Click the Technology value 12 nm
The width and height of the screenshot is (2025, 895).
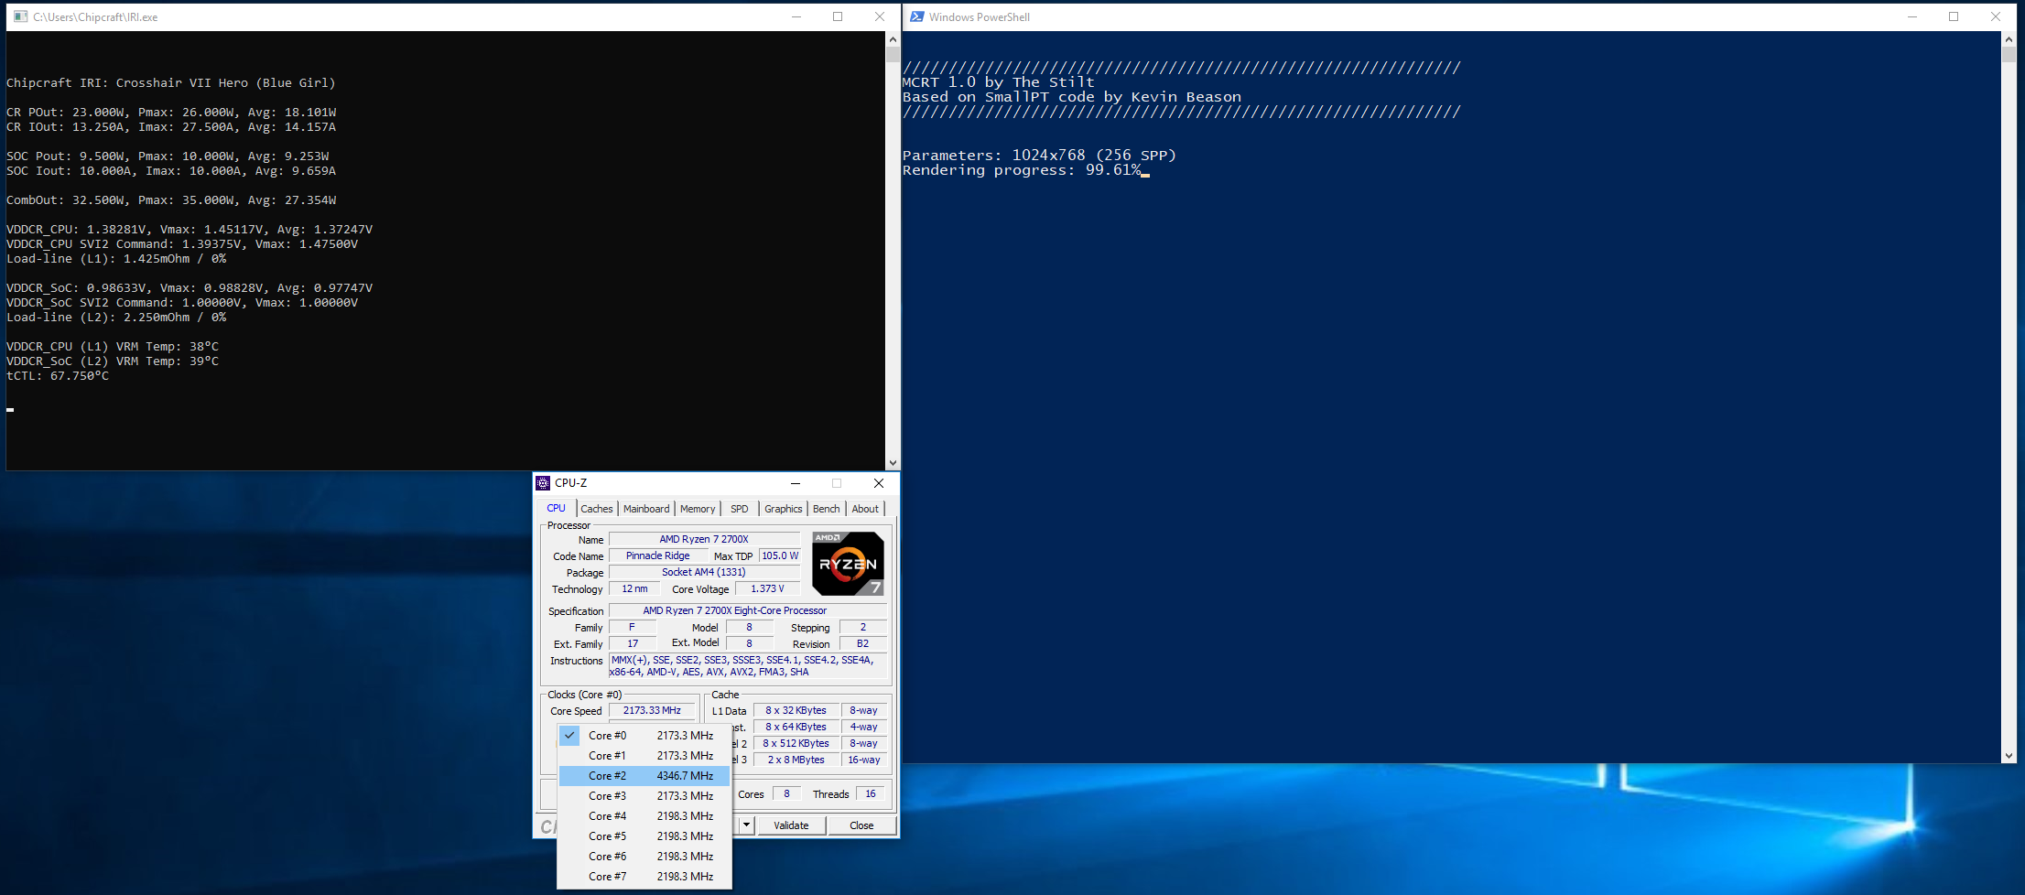click(x=634, y=589)
